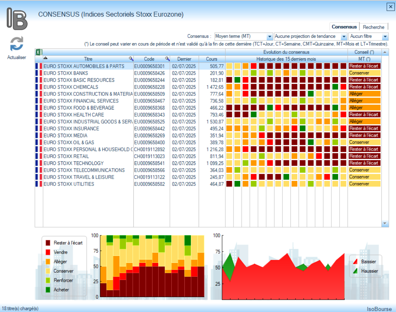The width and height of the screenshot is (396, 312).
Task: Select EURO STOXX INSURANCE row
Action: tap(208, 128)
